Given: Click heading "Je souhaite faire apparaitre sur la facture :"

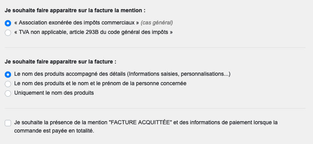Looking at the screenshot, I should pos(60,62).
